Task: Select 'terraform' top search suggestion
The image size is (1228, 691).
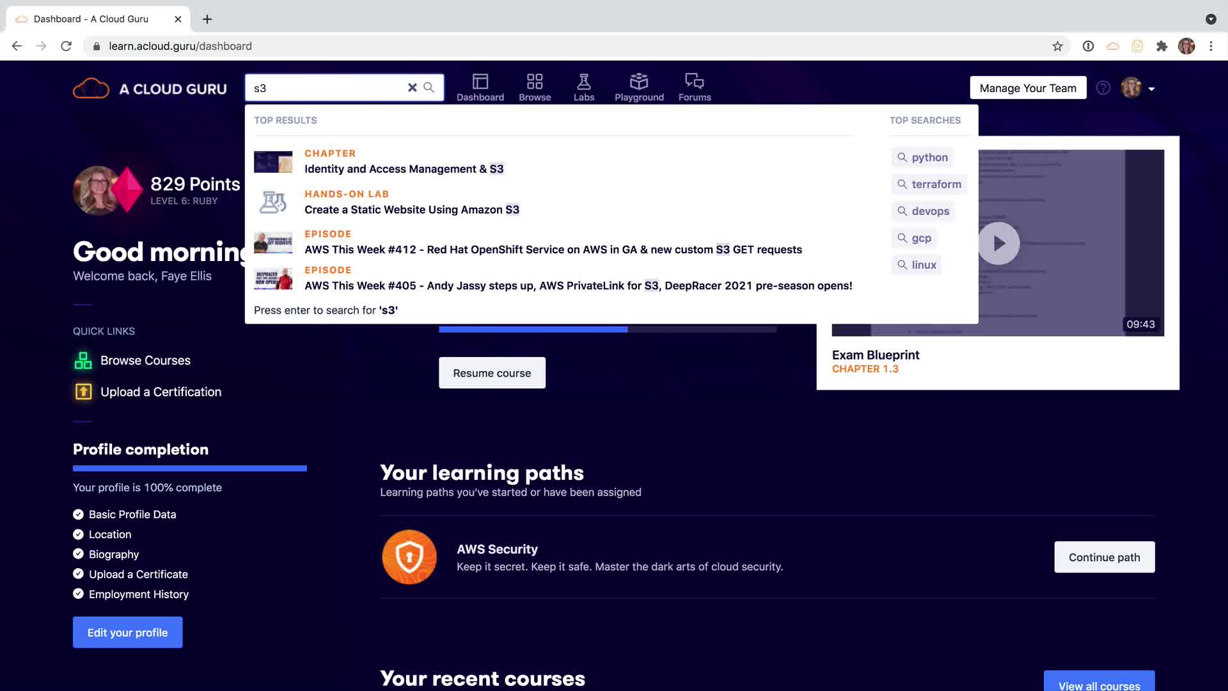Action: tap(929, 184)
